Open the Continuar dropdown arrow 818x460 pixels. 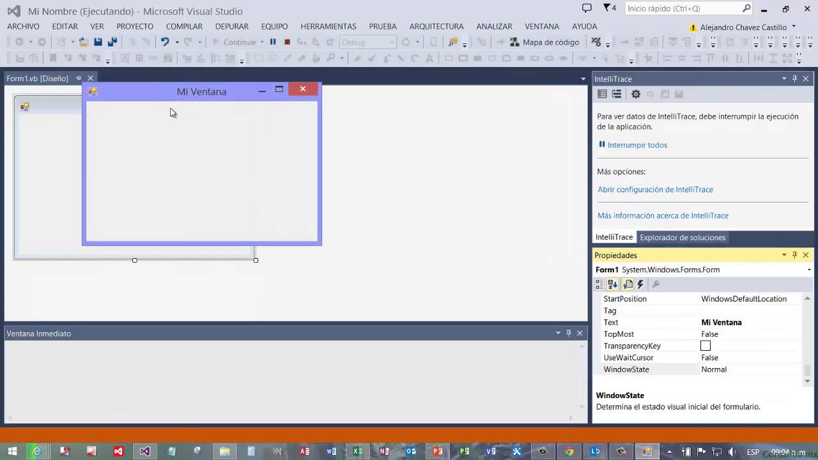(262, 42)
